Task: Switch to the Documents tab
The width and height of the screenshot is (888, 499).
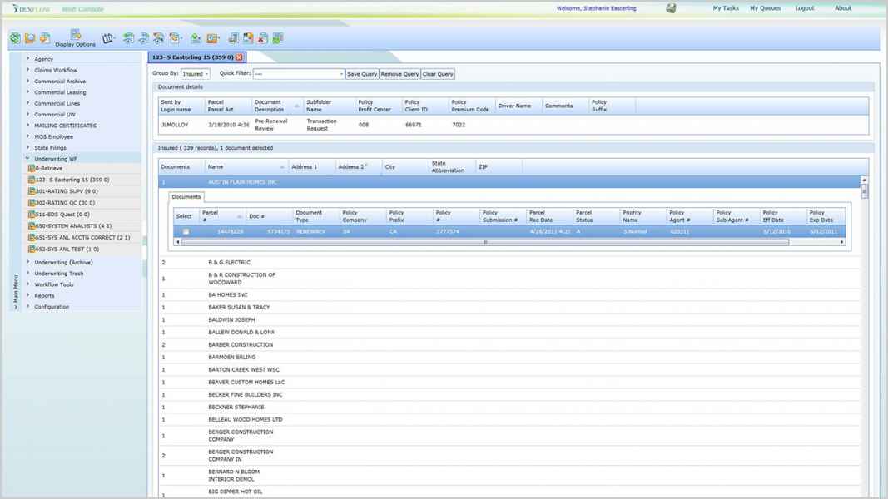Action: pos(186,197)
